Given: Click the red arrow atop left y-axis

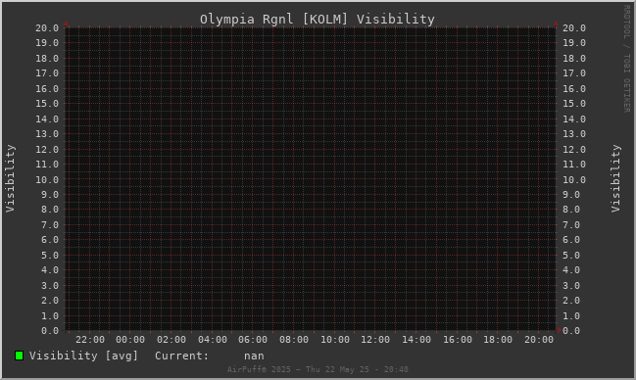Looking at the screenshot, I should [x=66, y=24].
